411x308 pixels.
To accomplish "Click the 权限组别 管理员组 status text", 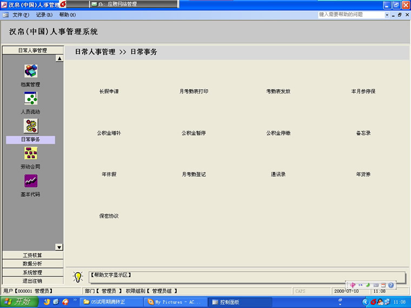I will tap(151, 291).
